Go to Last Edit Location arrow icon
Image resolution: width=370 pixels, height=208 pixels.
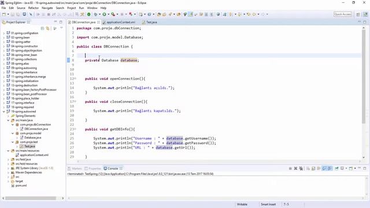click(249, 14)
